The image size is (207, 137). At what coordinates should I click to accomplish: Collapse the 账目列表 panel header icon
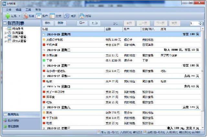(5, 23)
